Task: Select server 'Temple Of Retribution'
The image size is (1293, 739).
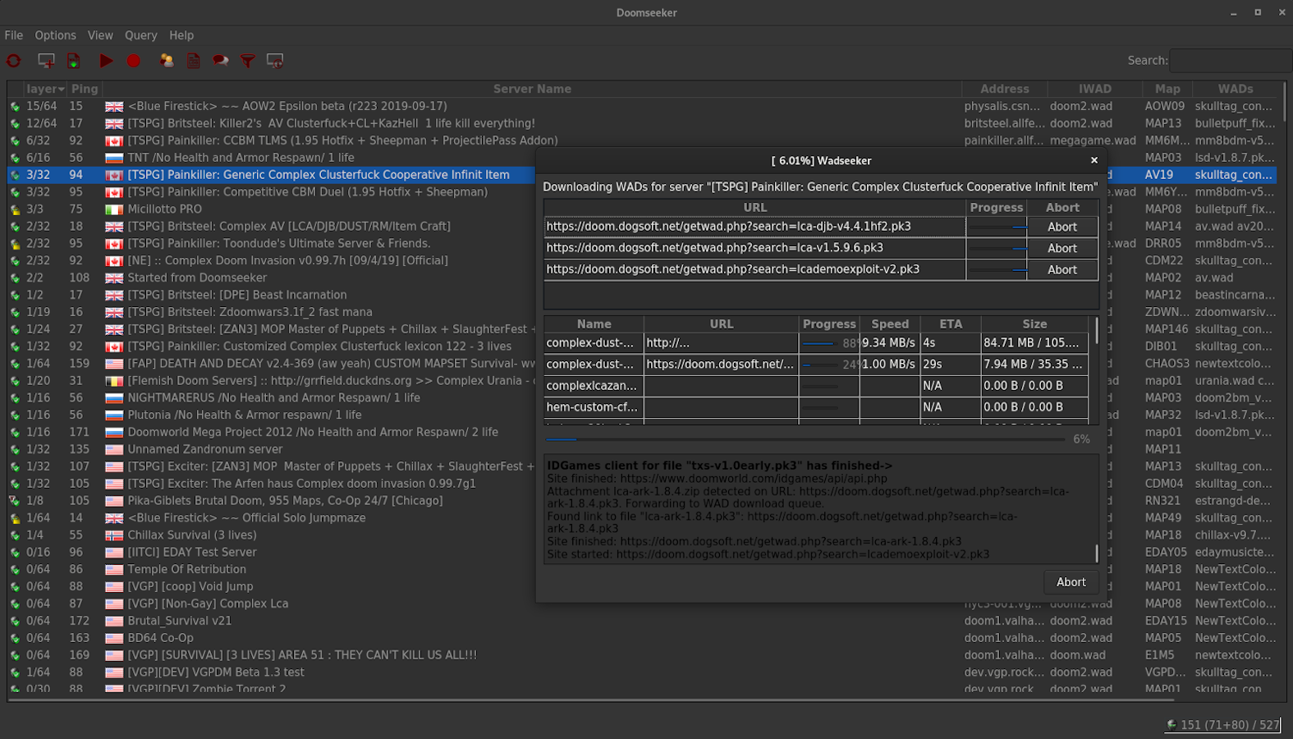Action: (x=186, y=570)
